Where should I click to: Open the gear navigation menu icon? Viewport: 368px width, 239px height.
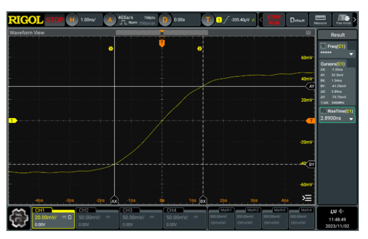coord(19,218)
